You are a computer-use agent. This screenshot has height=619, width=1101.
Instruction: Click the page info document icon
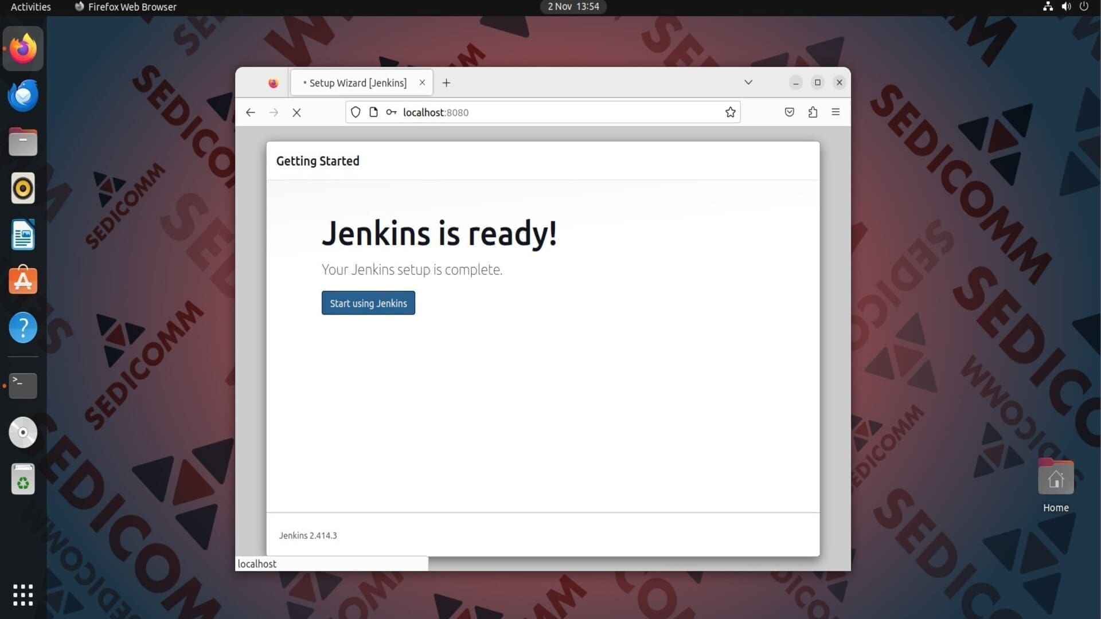(373, 112)
